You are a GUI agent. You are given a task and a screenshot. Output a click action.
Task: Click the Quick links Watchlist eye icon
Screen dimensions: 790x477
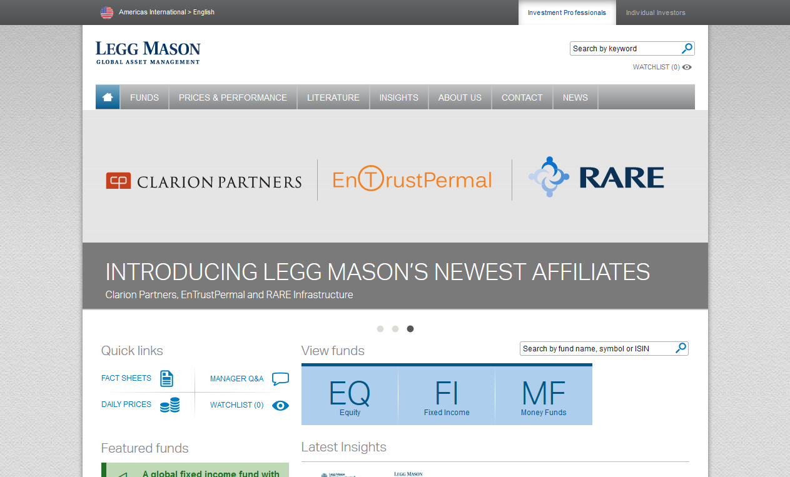pyautogui.click(x=281, y=406)
